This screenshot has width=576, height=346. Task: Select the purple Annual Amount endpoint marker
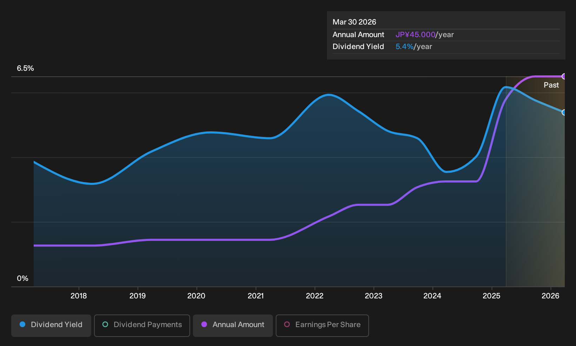coord(564,76)
